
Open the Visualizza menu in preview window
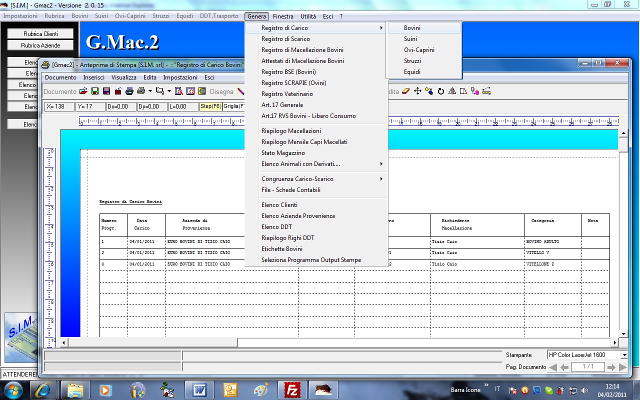124,77
